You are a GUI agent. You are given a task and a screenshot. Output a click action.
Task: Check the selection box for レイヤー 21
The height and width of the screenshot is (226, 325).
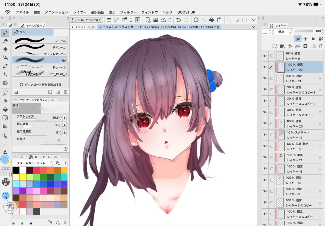tap(272, 78)
